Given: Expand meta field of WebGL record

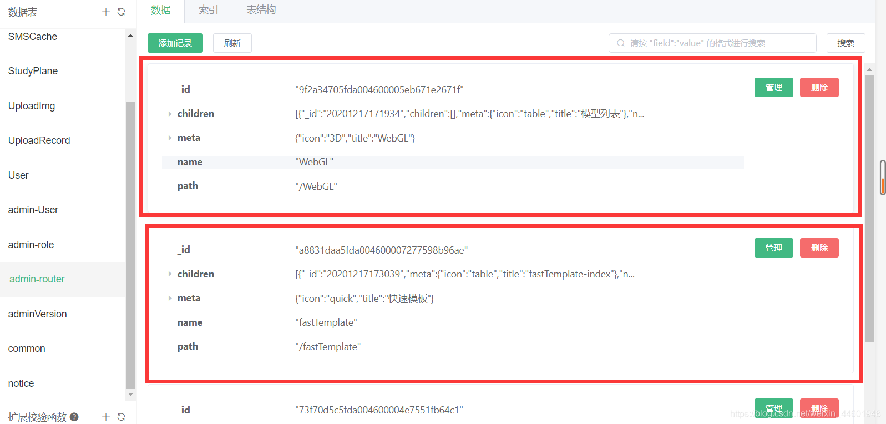Looking at the screenshot, I should [170, 138].
